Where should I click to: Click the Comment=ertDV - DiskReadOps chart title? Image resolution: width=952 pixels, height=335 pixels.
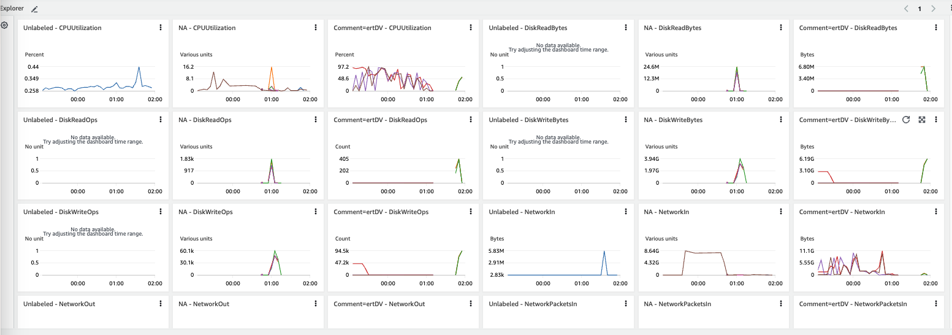pyautogui.click(x=381, y=120)
